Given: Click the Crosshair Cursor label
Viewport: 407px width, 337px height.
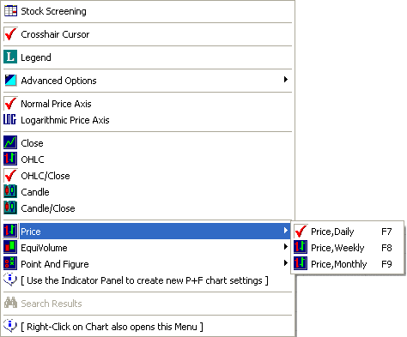Looking at the screenshot, I should (x=55, y=34).
